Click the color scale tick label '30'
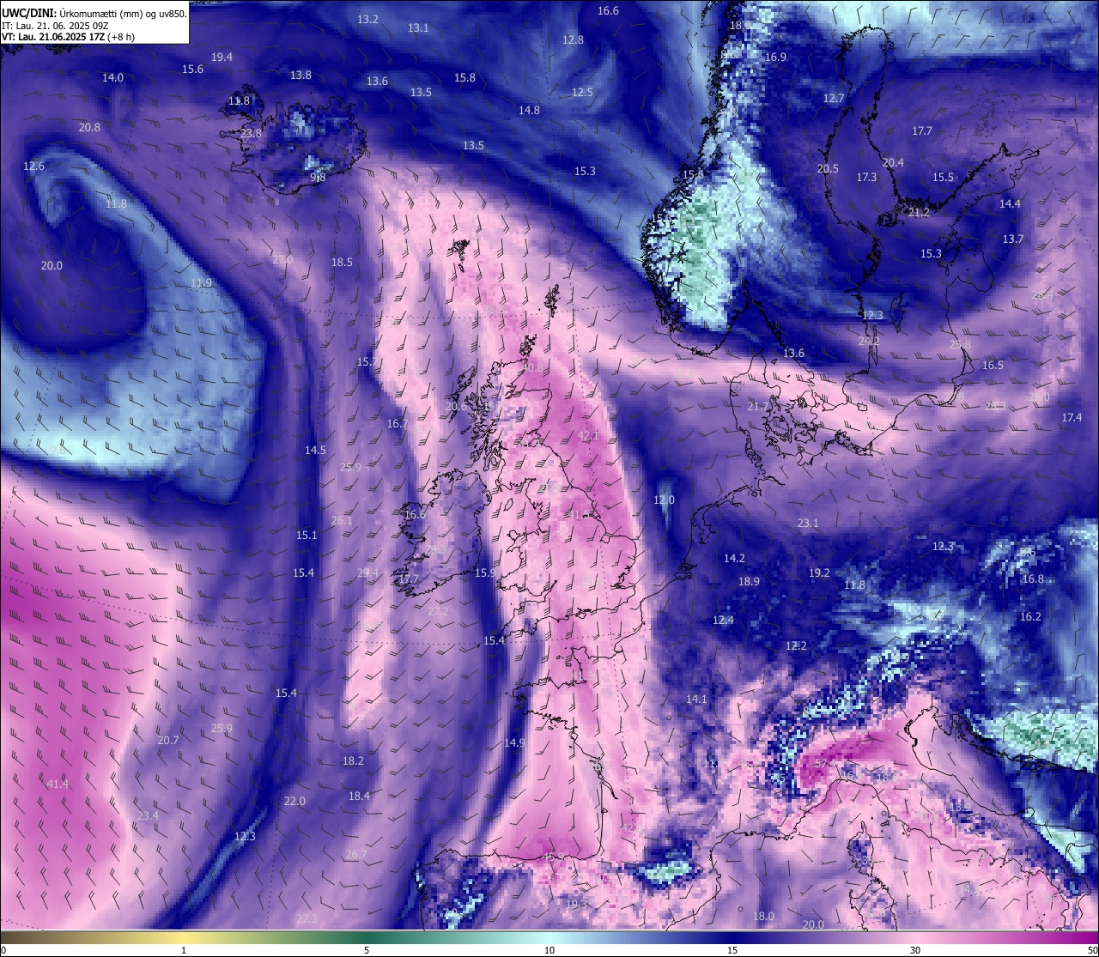1099x957 pixels. tap(915, 950)
